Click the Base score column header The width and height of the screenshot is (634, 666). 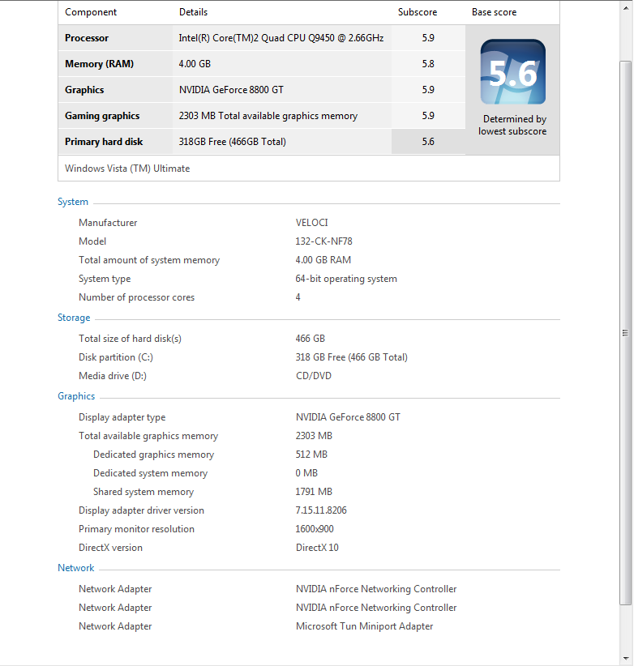pyautogui.click(x=495, y=12)
